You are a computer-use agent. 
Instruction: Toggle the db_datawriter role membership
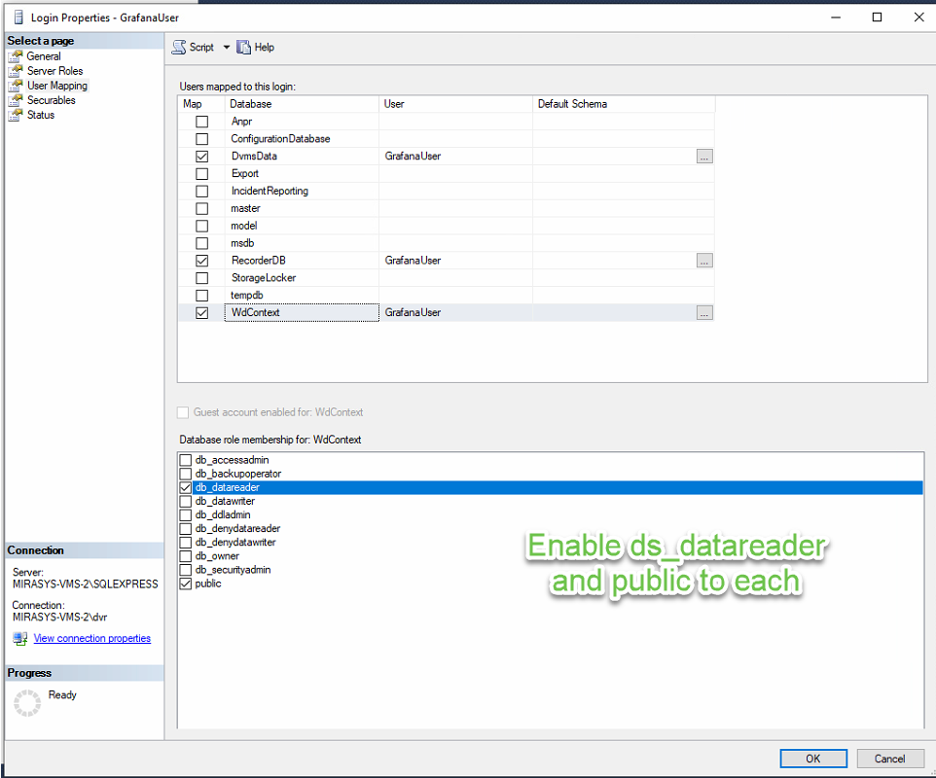pos(186,501)
